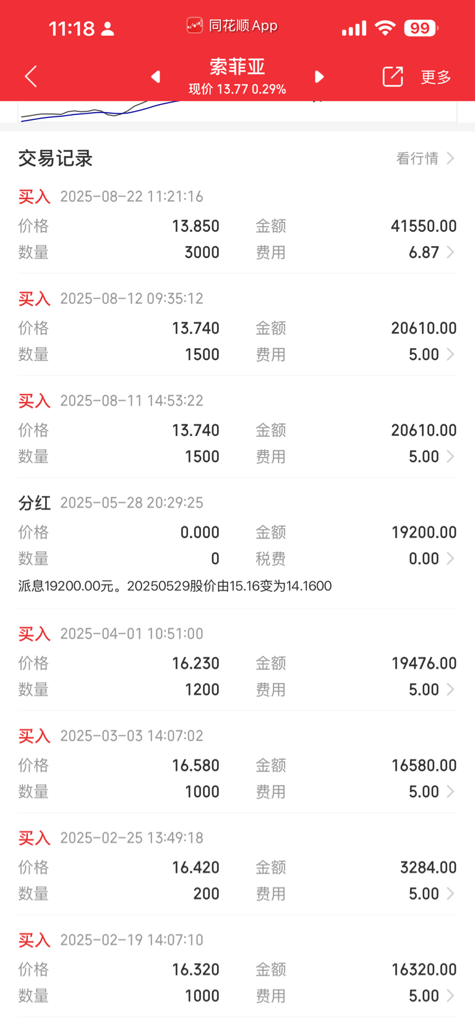The image size is (475, 1028).
Task: Expand fee 6.87 details chevron
Action: [x=451, y=252]
